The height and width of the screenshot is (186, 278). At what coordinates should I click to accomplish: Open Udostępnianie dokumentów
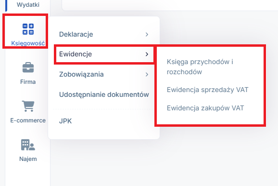tap(104, 94)
